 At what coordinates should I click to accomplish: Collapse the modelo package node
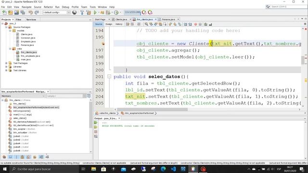pos(10,31)
